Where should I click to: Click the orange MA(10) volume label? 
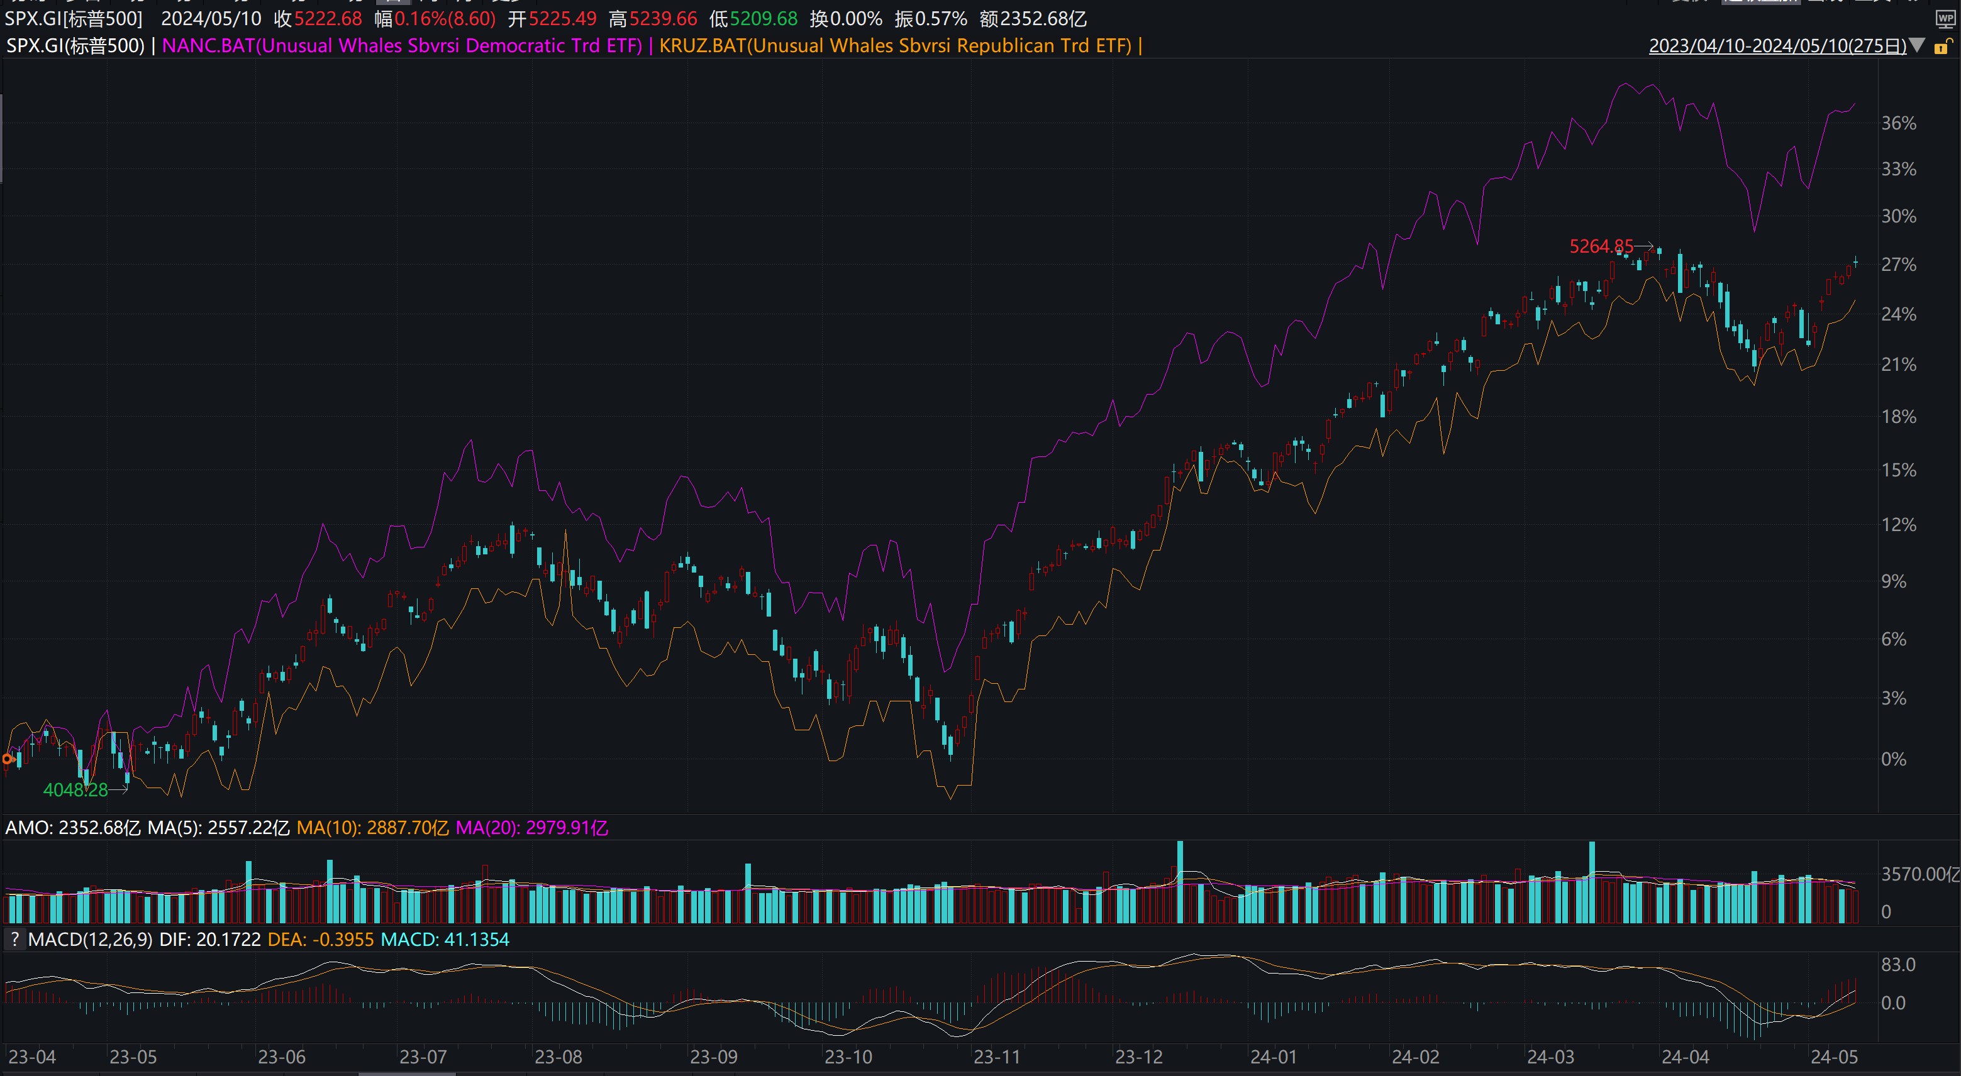tap(372, 827)
